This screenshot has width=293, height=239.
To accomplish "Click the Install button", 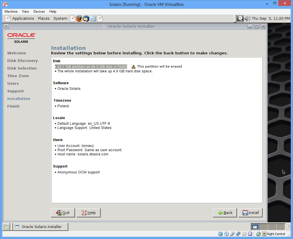I will tap(250, 213).
